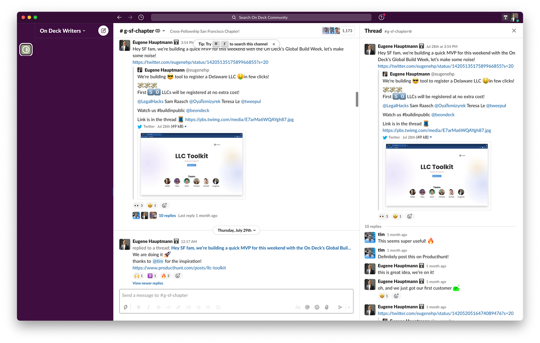Add reaction to Product Hunt message
The height and width of the screenshot is (343, 540).
[178, 276]
